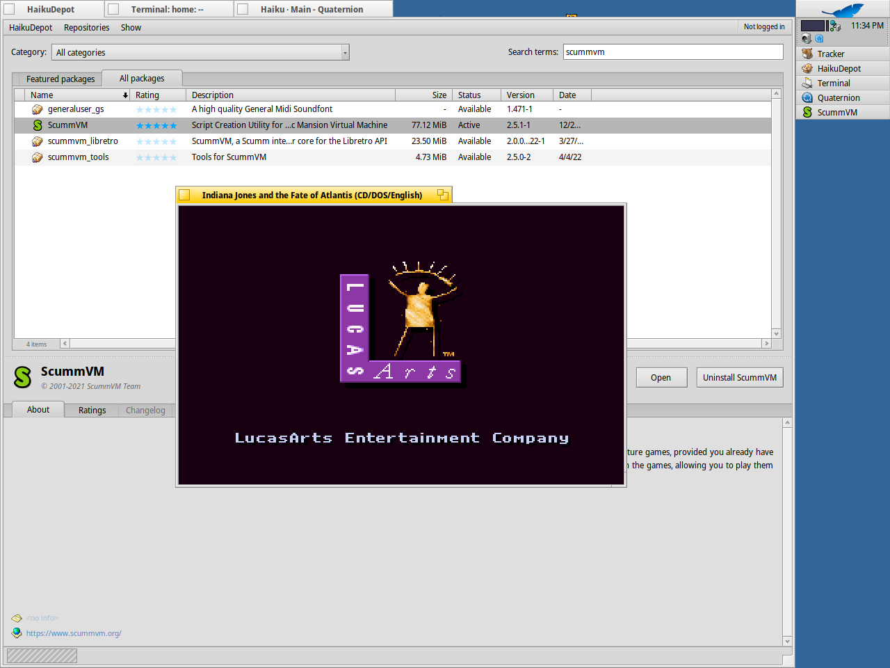Select scummvm_tools package name
The width and height of the screenshot is (890, 668).
[x=78, y=157]
